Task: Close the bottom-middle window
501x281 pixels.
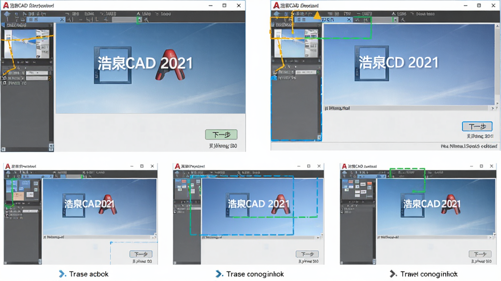Action: pos(319,166)
